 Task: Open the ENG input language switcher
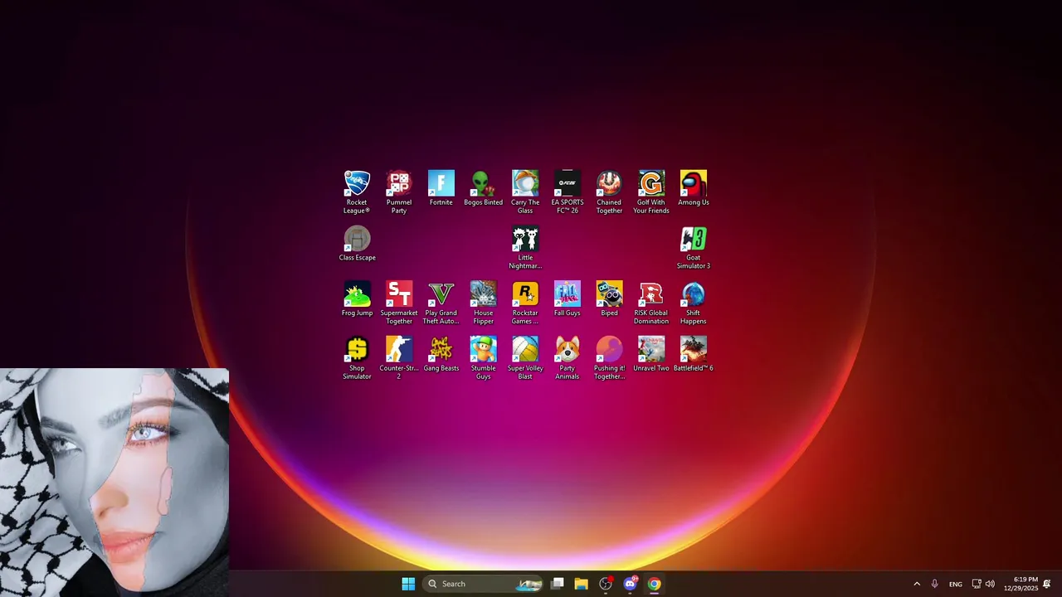[956, 584]
